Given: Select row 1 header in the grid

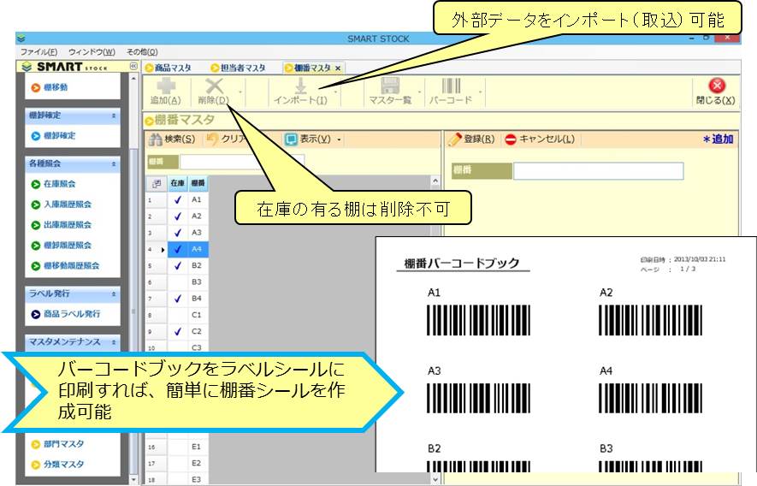Looking at the screenshot, I should click(157, 199).
